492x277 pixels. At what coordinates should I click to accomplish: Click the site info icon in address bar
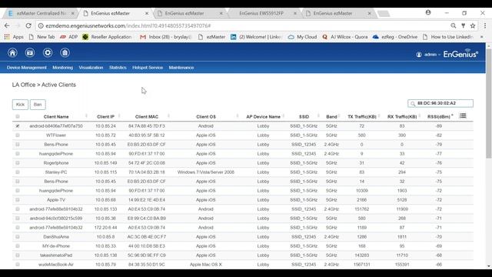tap(41, 25)
